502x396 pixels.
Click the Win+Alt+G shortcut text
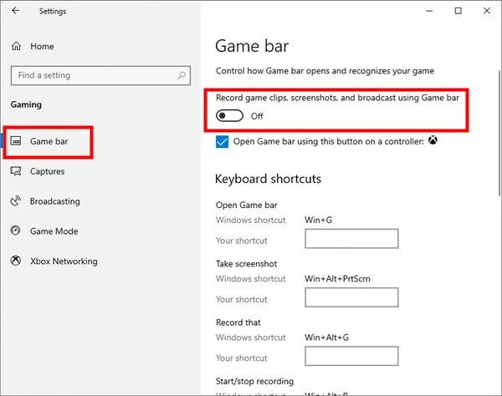click(326, 338)
